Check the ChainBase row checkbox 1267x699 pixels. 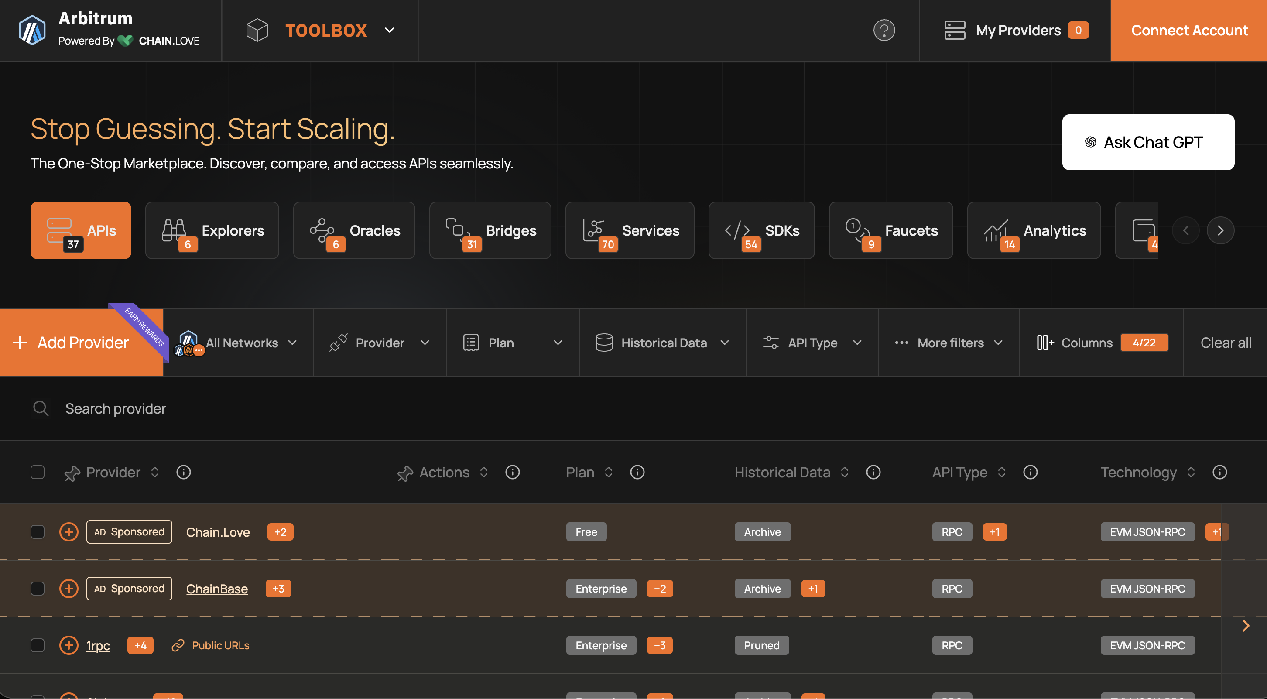coord(38,589)
